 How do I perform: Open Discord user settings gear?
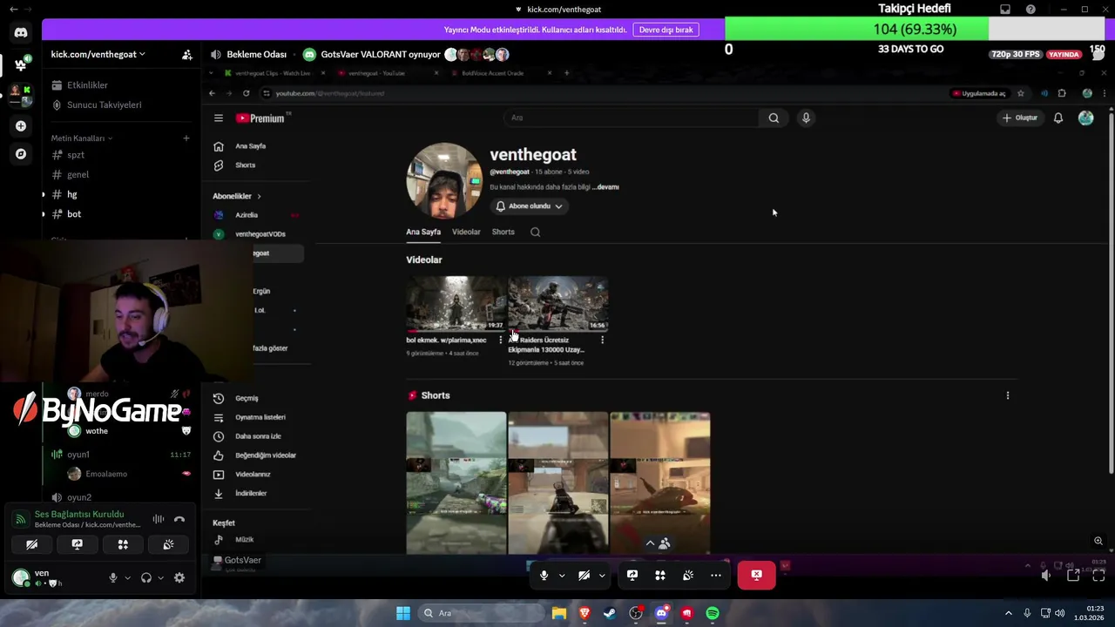[179, 577]
